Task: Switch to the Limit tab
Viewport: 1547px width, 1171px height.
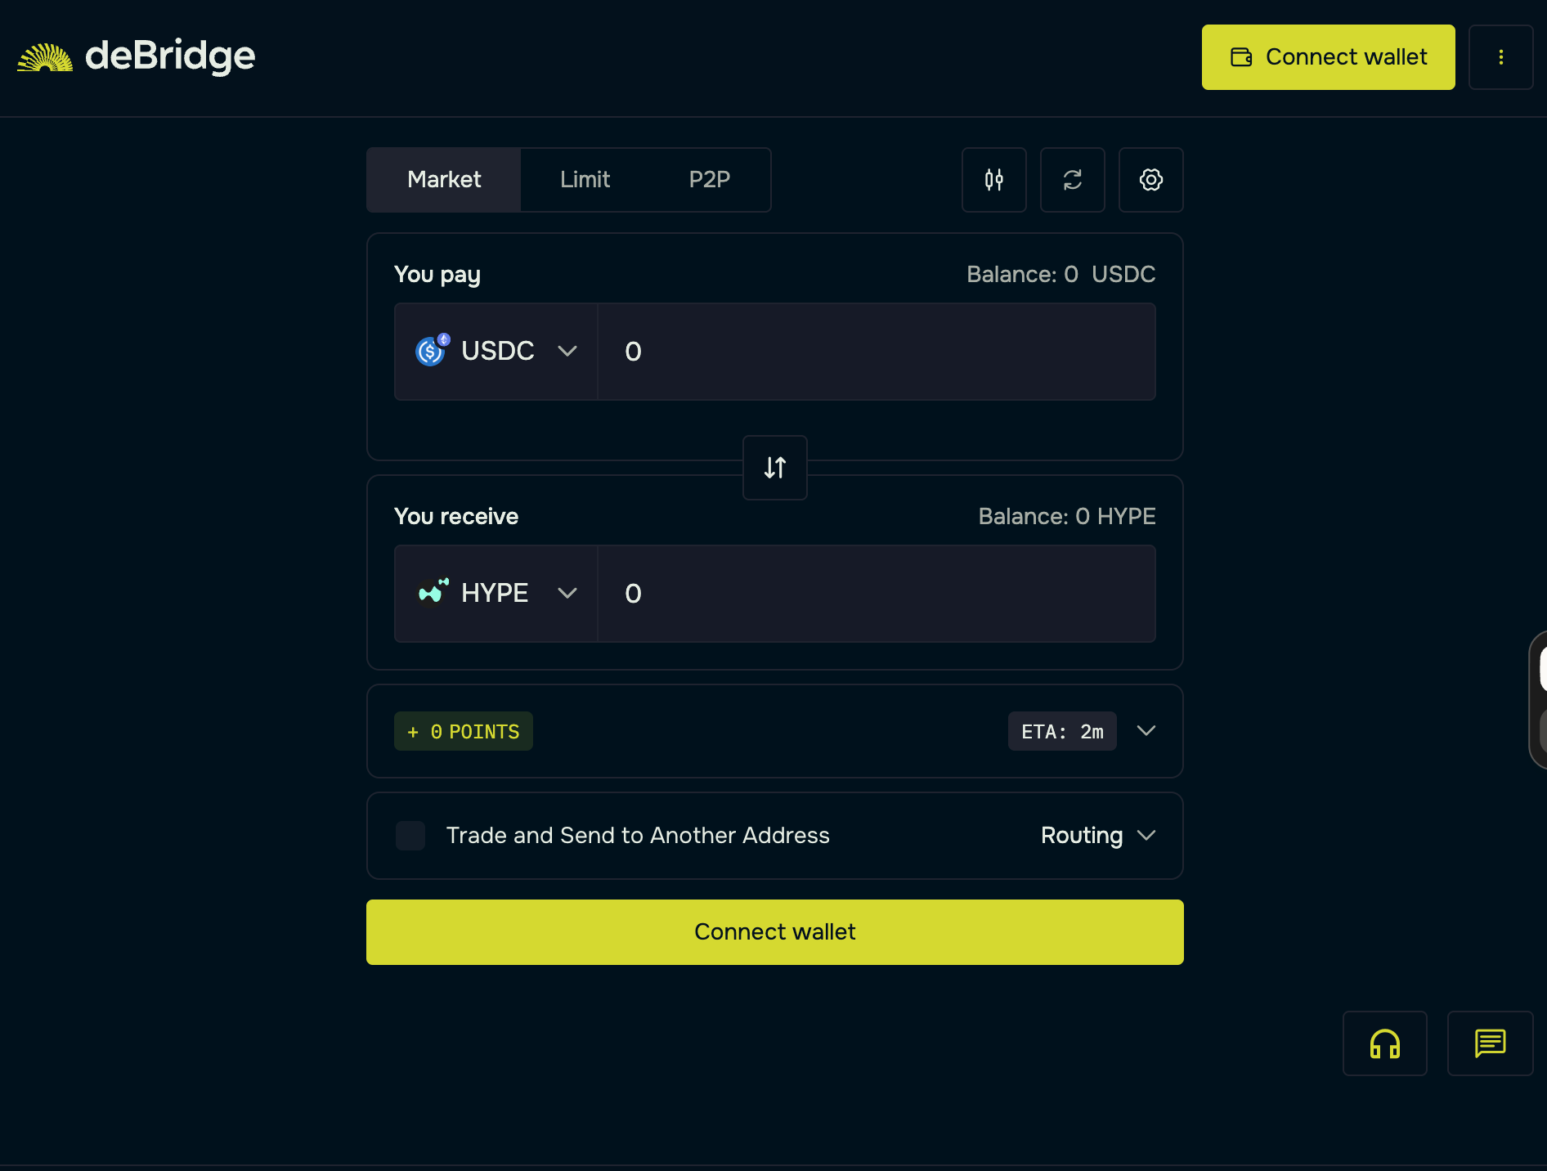Action: click(585, 180)
